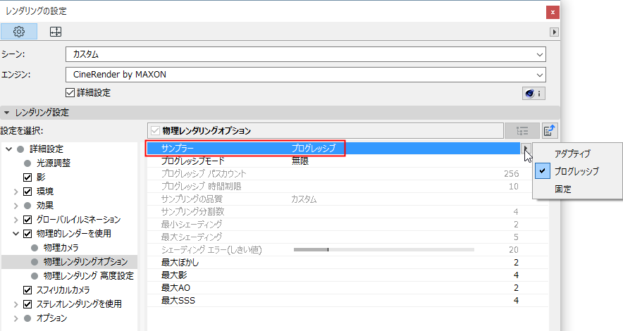The image size is (623, 331).
Task: Open the エンジン dropdown showing CineRender by MAXON
Action: coord(306,75)
